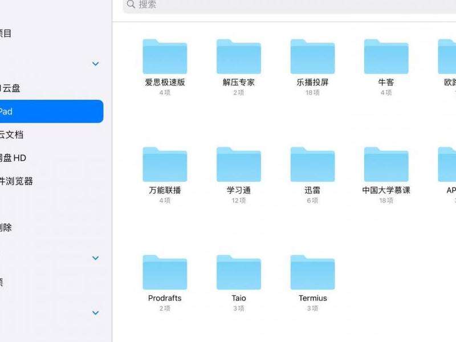Open the 乐播投屏 folder icon
Image resolution: width=456 pixels, height=342 pixels.
click(312, 56)
